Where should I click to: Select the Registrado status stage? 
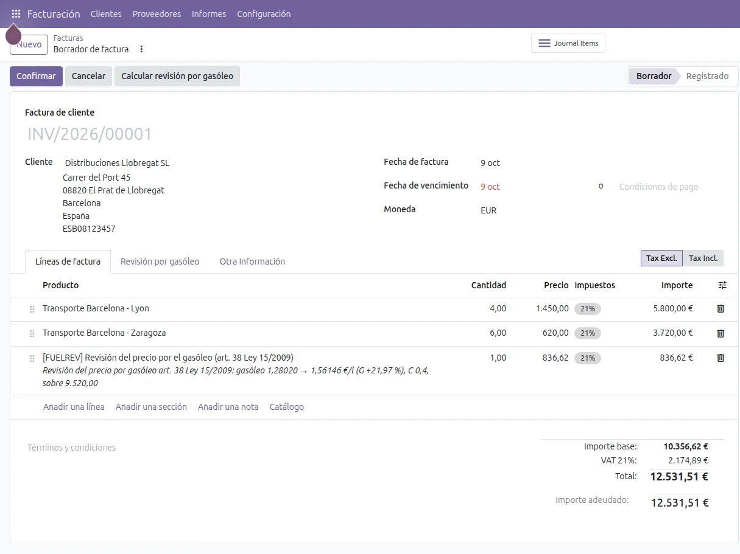pos(707,76)
